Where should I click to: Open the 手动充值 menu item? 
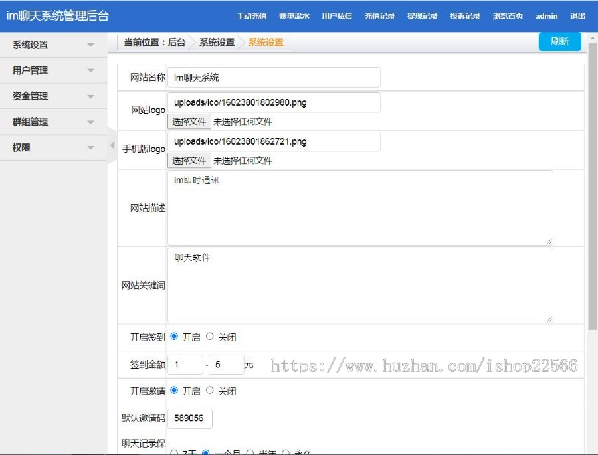[x=250, y=16]
